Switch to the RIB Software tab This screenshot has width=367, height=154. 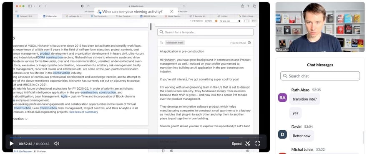pos(148,16)
